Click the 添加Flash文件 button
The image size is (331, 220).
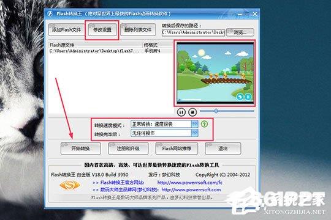pos(66,30)
